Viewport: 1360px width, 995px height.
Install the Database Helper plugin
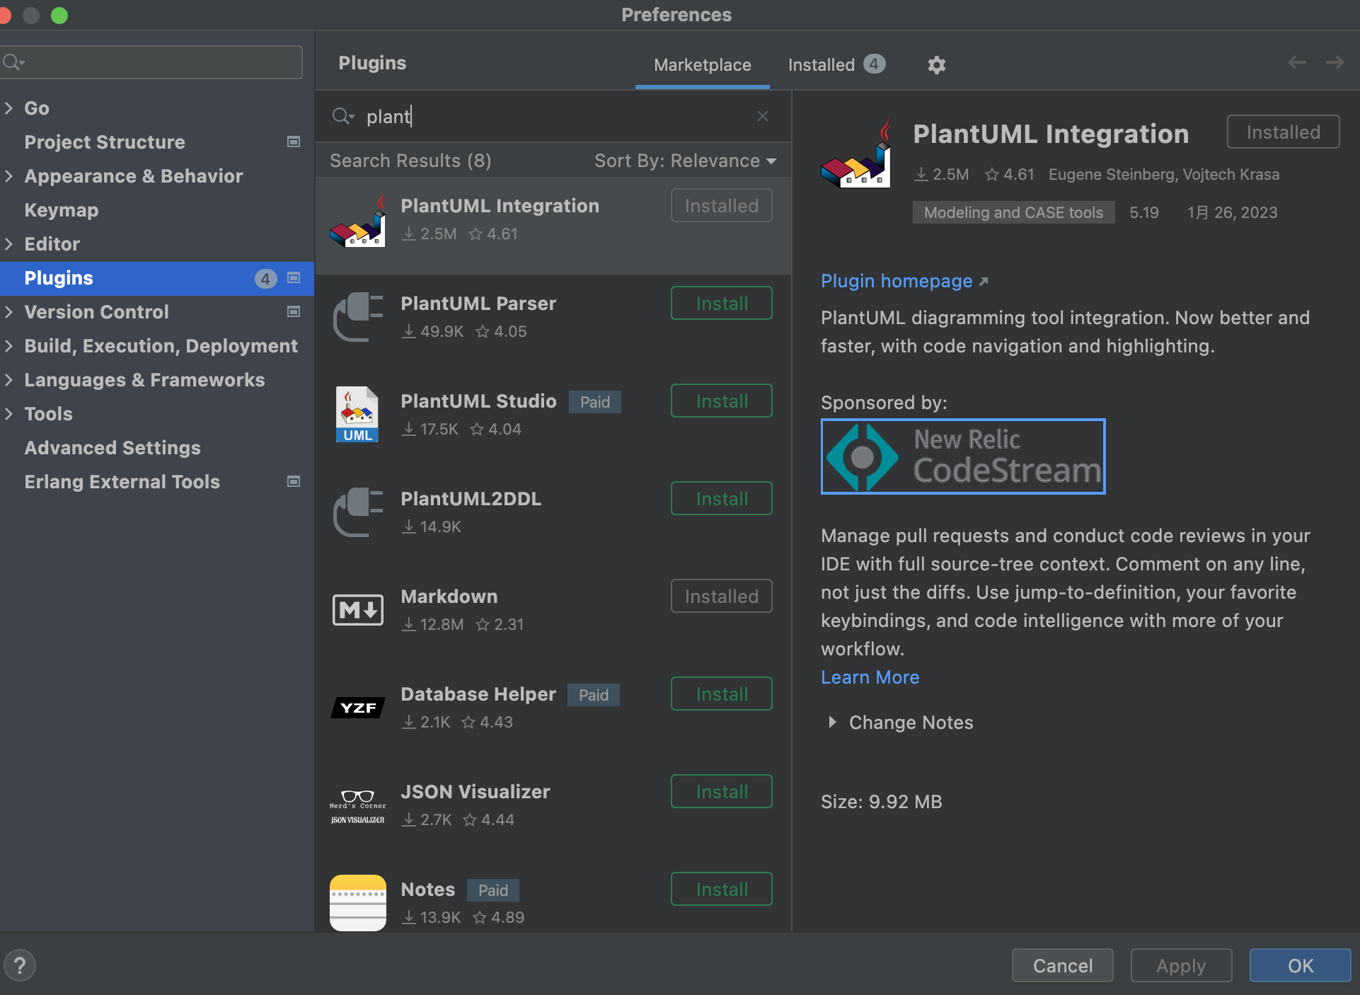click(721, 694)
